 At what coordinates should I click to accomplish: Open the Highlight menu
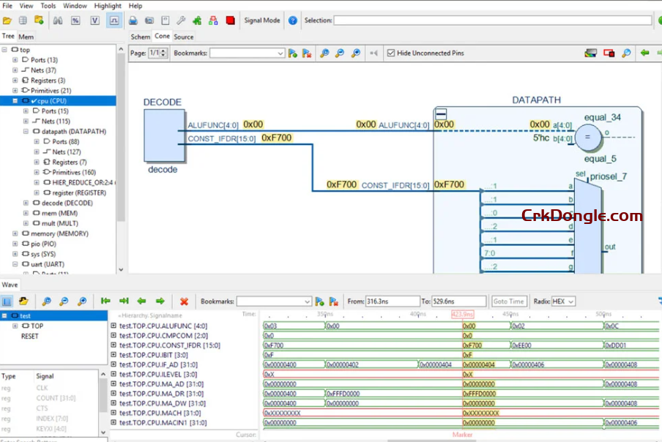tap(108, 6)
